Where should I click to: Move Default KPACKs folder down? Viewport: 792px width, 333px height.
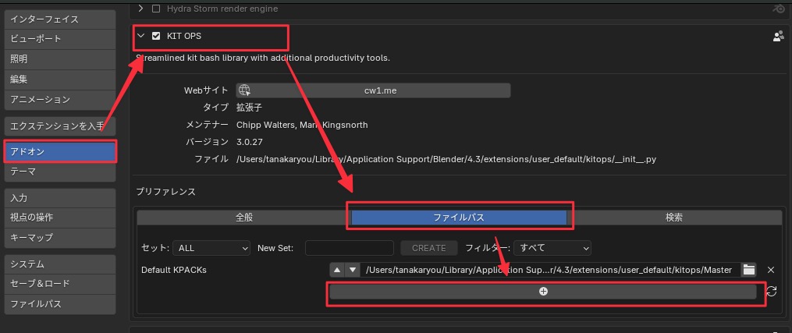pos(353,270)
